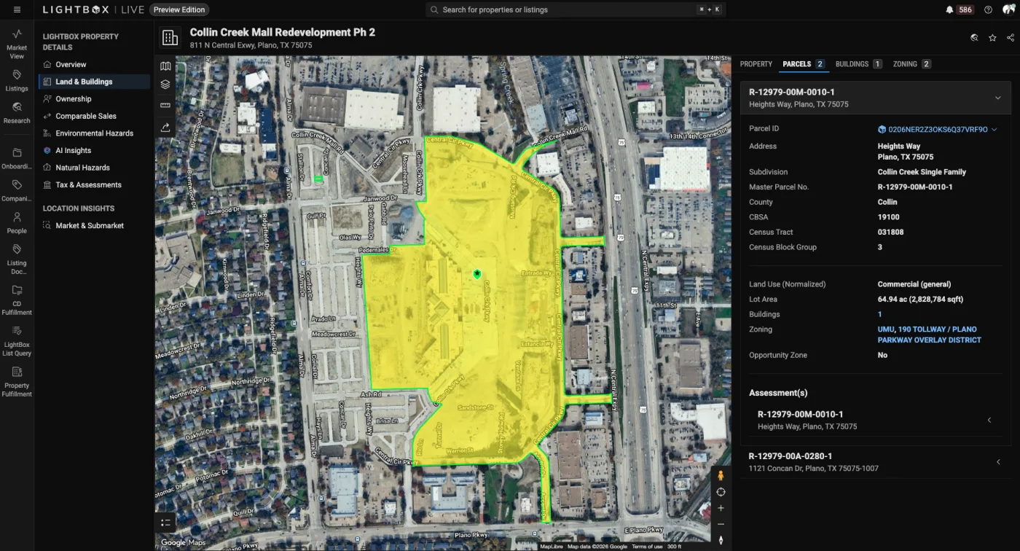Select the map measure ruler tool
This screenshot has width=1020, height=551.
point(165,106)
